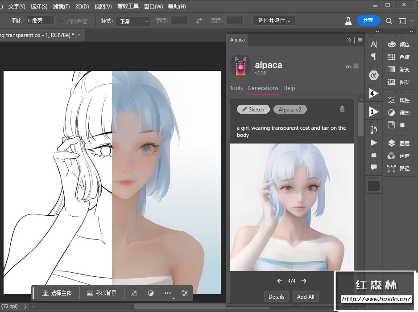This screenshot has height=312, width=418.
Task: Click the Alpaca v2 model tag
Action: tap(290, 110)
